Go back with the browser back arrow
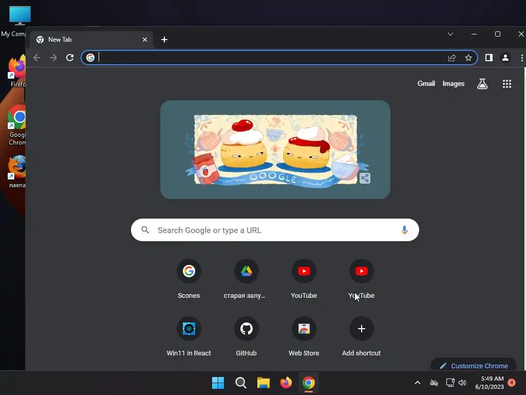The image size is (526, 395). pos(37,58)
